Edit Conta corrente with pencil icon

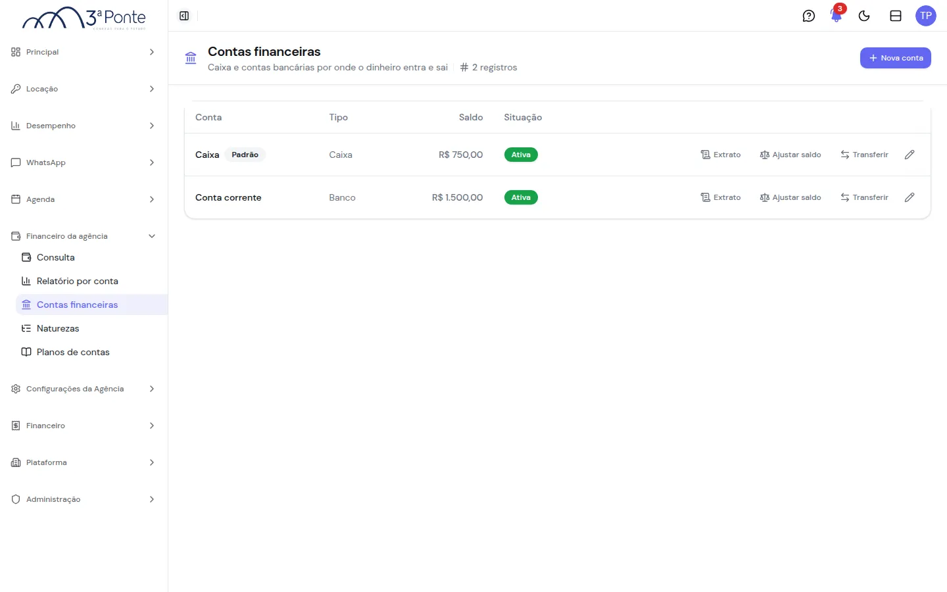(x=910, y=197)
